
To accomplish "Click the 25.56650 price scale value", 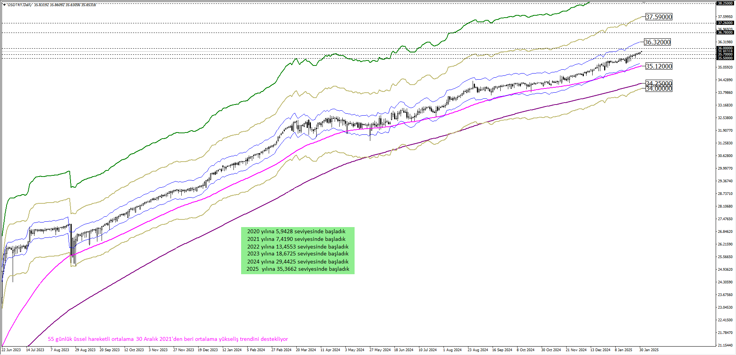I will click(725, 257).
